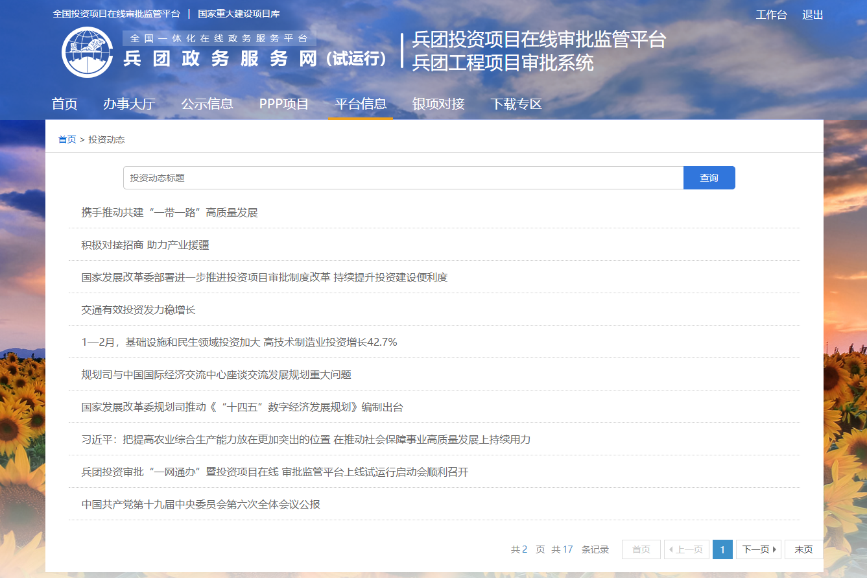Open the 国家重大建设项目库 top link
The width and height of the screenshot is (867, 578).
239,14
